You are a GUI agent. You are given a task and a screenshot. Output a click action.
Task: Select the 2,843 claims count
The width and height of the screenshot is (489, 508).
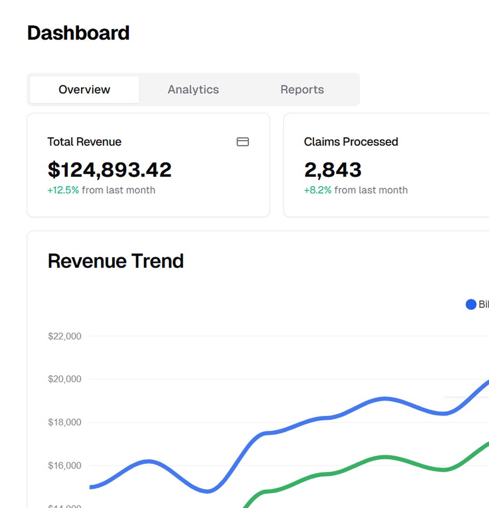tap(333, 170)
